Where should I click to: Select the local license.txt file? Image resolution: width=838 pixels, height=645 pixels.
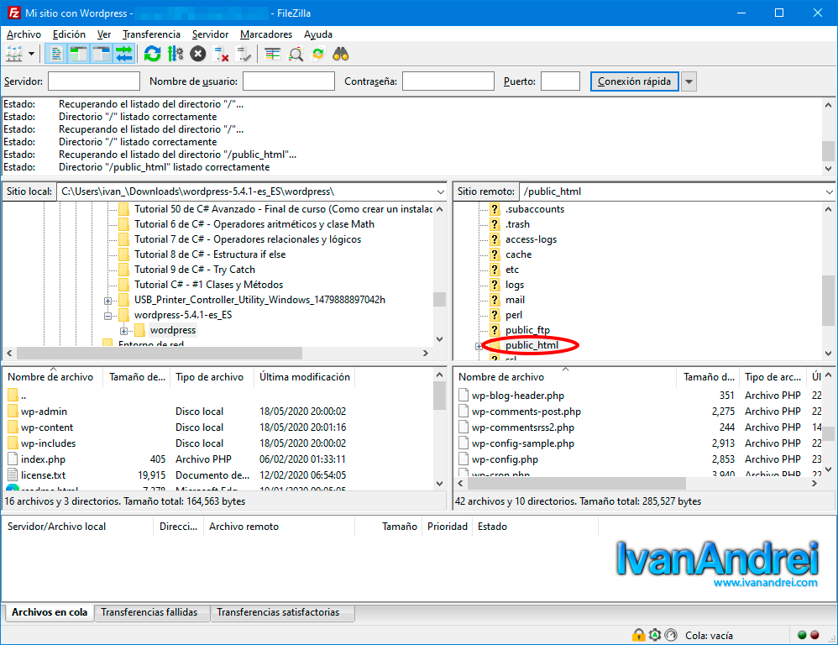point(43,475)
